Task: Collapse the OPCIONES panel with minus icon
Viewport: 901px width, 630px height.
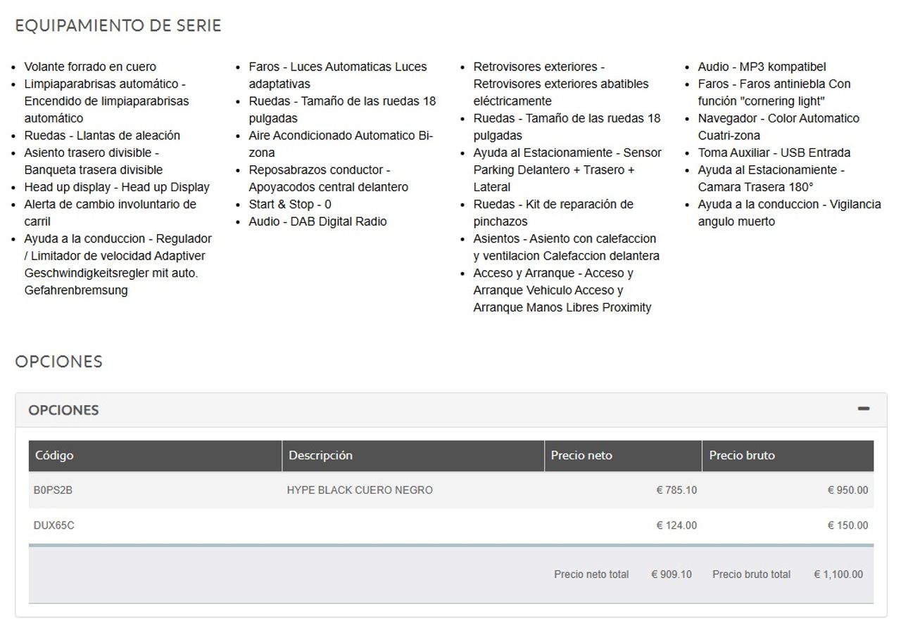Action: [863, 409]
